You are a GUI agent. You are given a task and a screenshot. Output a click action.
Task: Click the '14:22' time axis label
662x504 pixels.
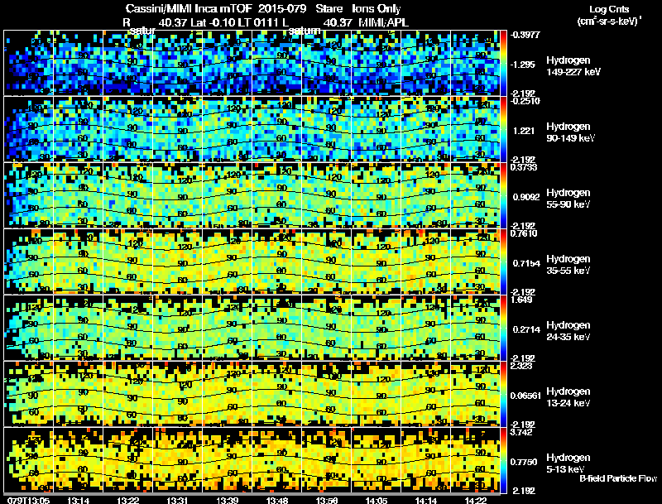click(476, 500)
